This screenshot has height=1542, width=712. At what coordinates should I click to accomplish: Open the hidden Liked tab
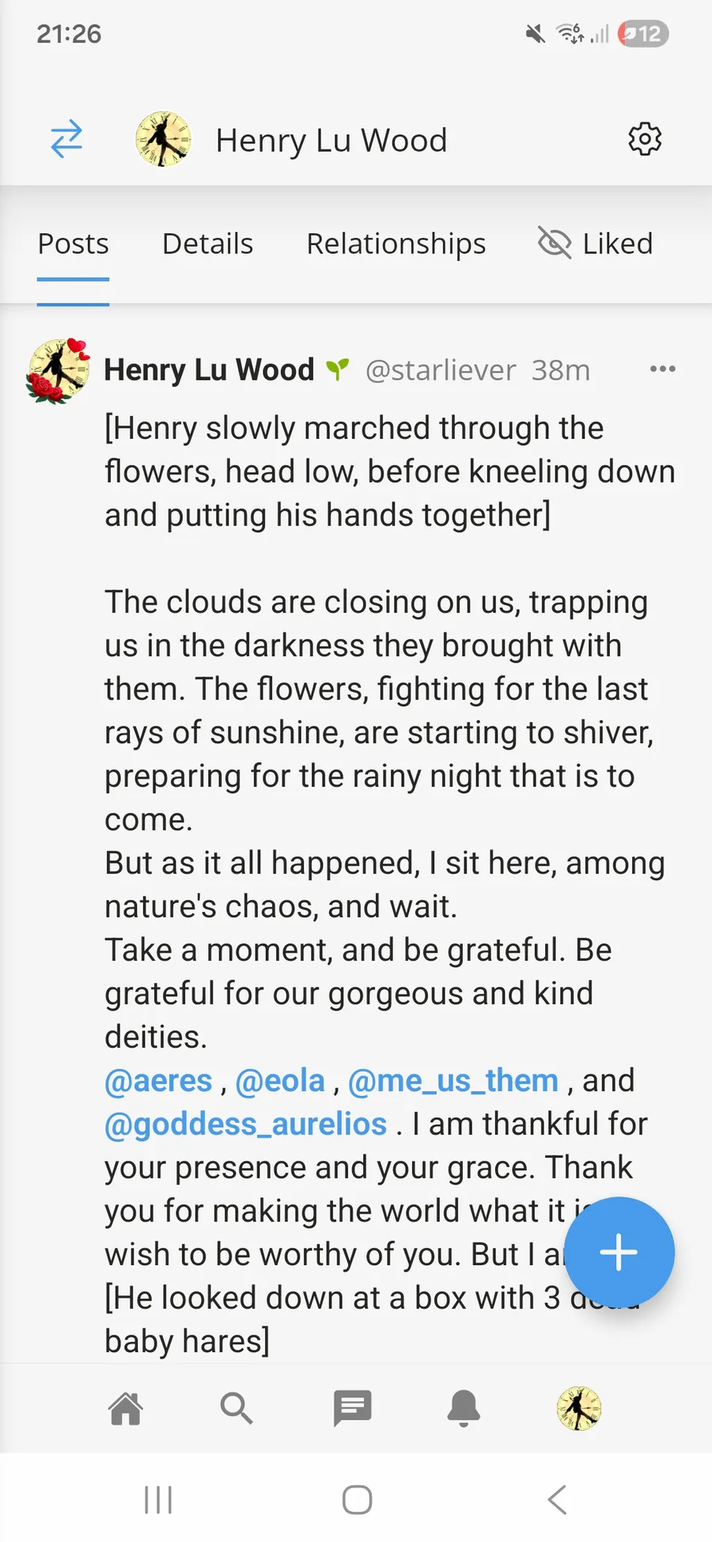596,244
